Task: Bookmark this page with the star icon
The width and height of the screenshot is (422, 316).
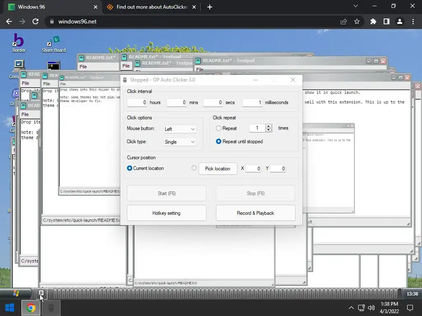Action: (357, 21)
